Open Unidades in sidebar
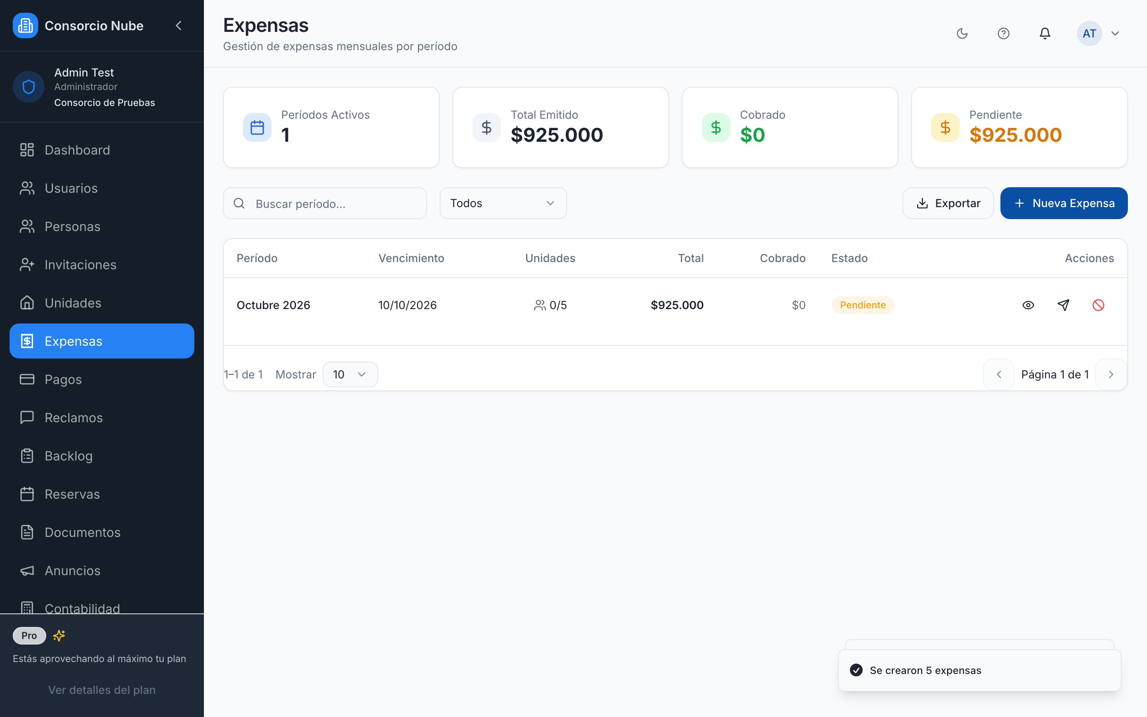 point(102,303)
